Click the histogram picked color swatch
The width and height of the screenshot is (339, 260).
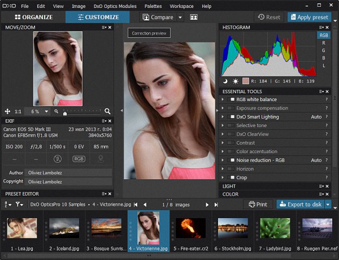245,81
